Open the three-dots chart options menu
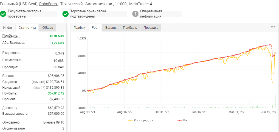The image size is (279, 132). click(x=273, y=27)
